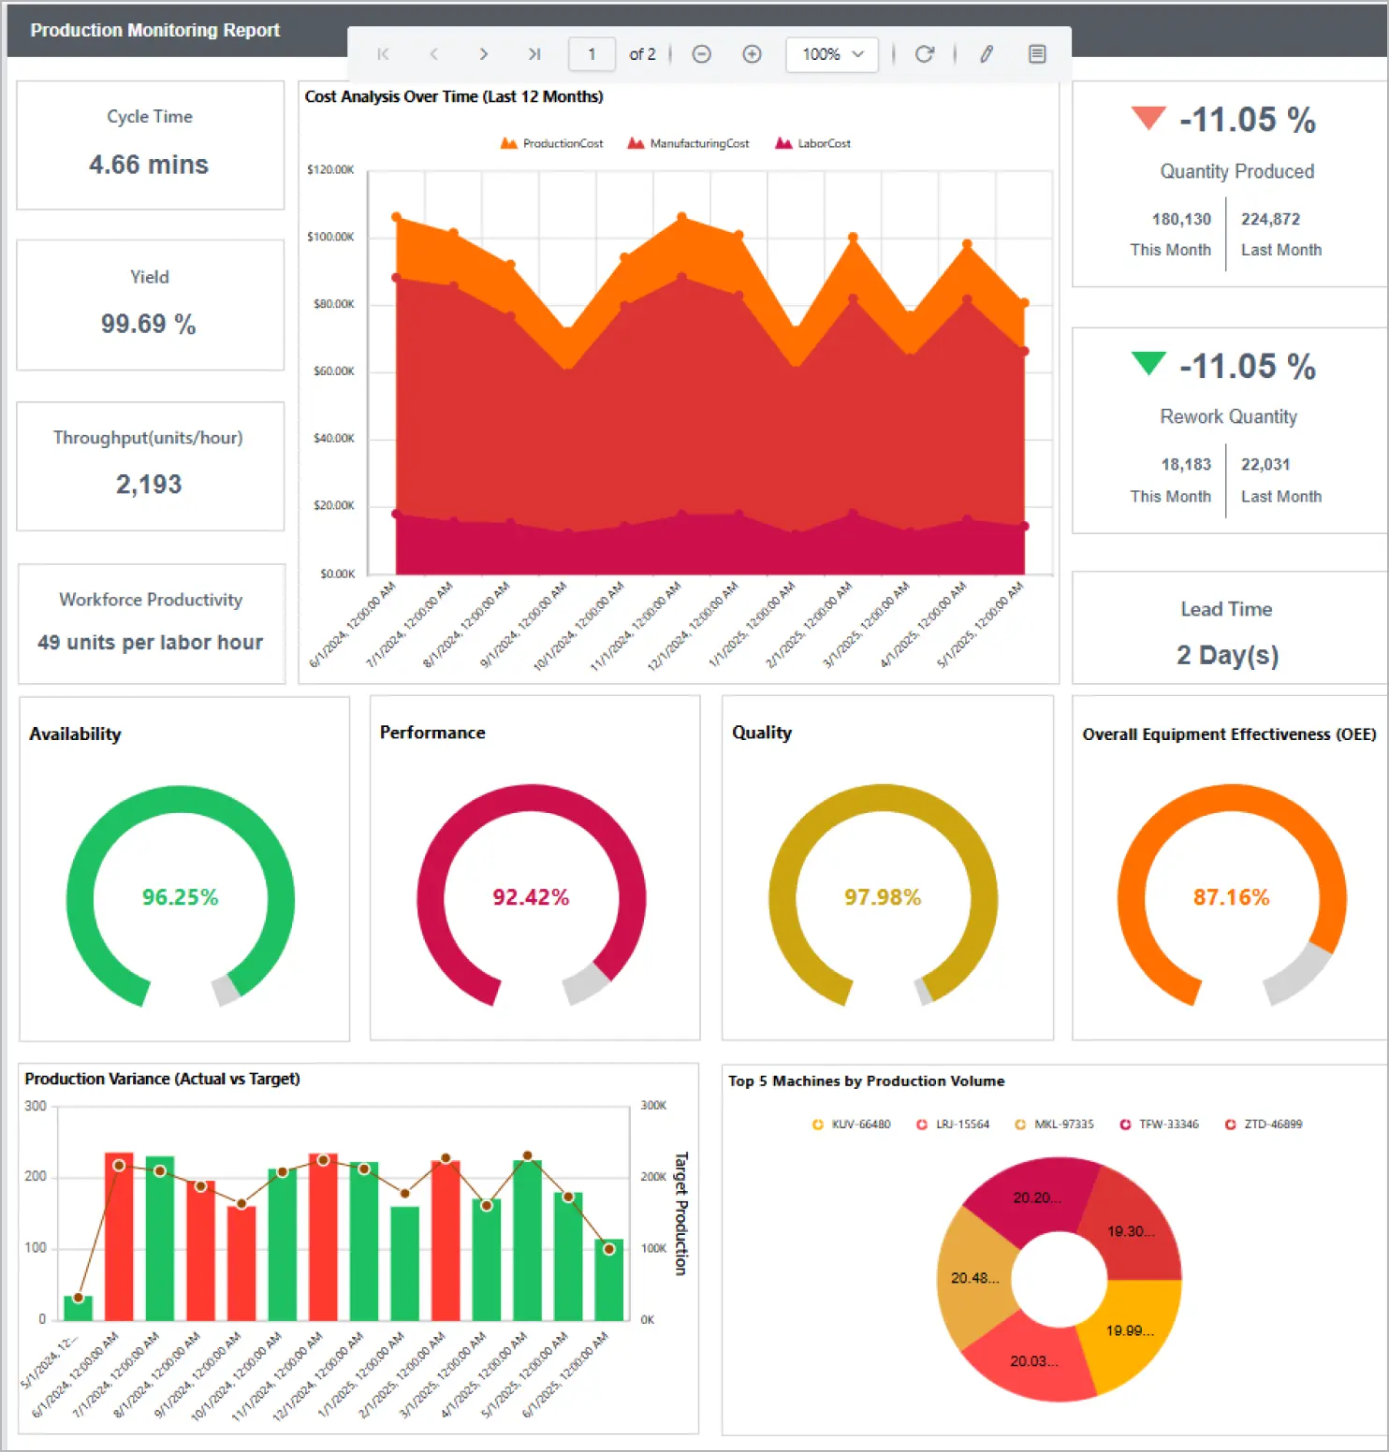This screenshot has height=1452, width=1389.
Task: Click the 19.99 yellow donut segment
Action: (1129, 1330)
